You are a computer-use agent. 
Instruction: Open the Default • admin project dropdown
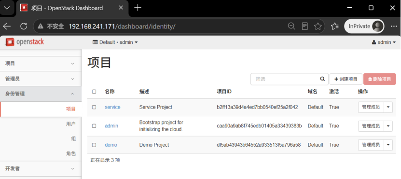[x=115, y=42]
